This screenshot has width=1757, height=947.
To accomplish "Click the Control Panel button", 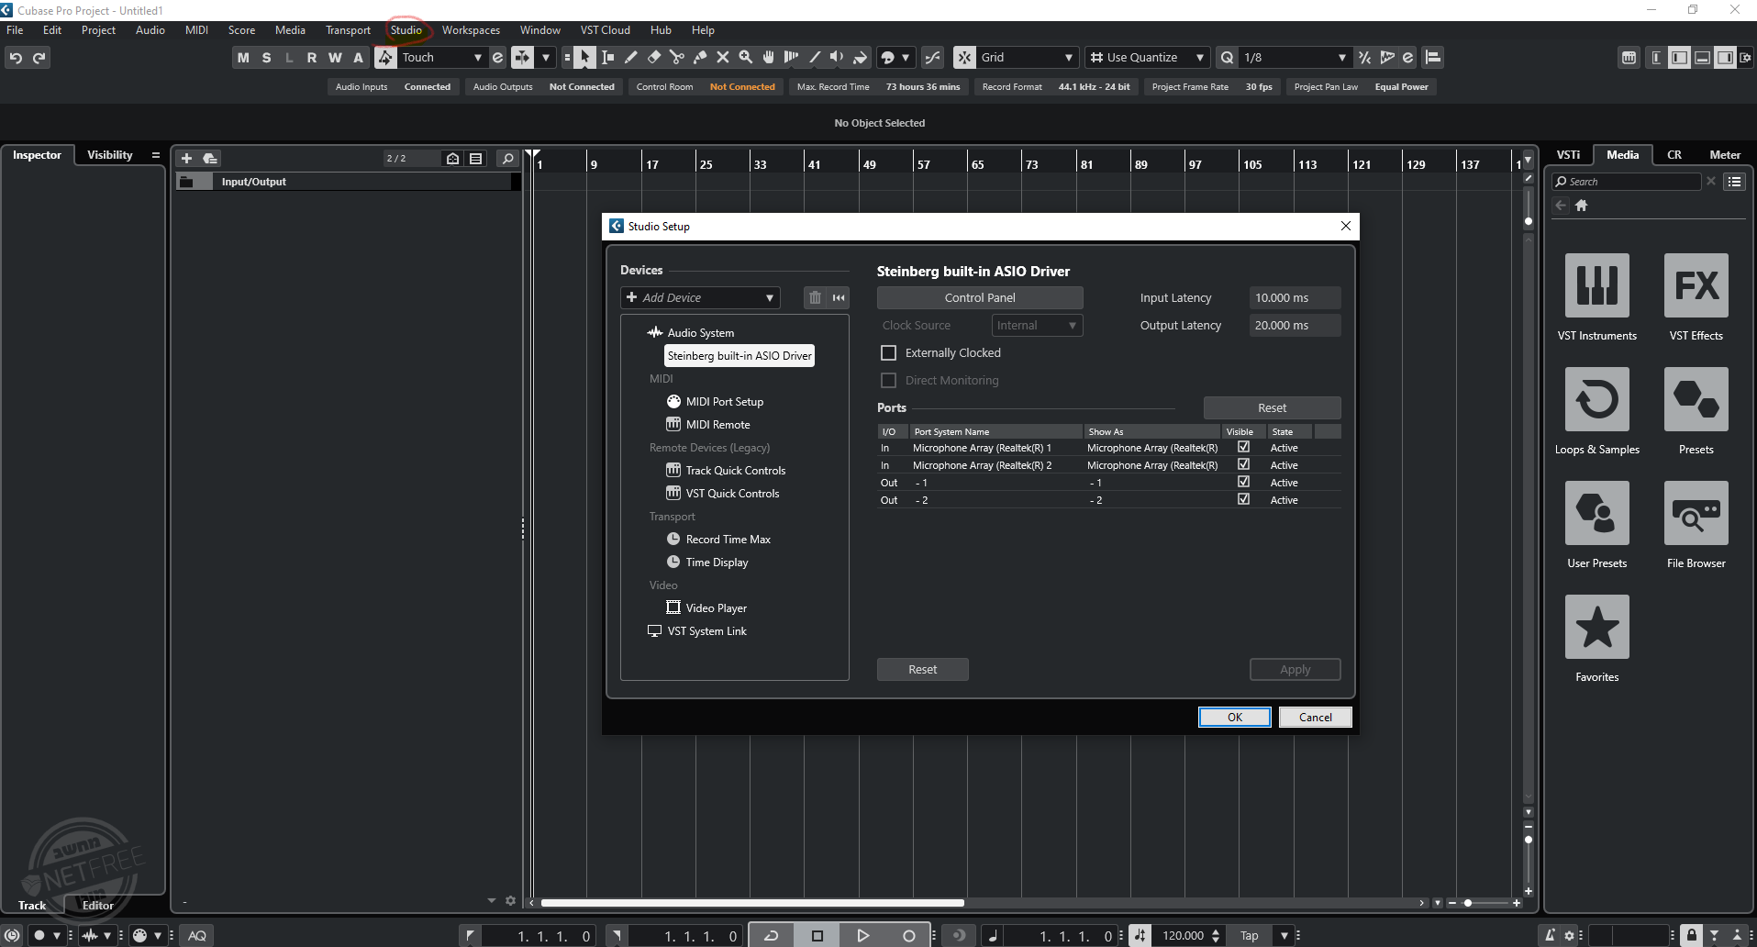I will coord(980,297).
